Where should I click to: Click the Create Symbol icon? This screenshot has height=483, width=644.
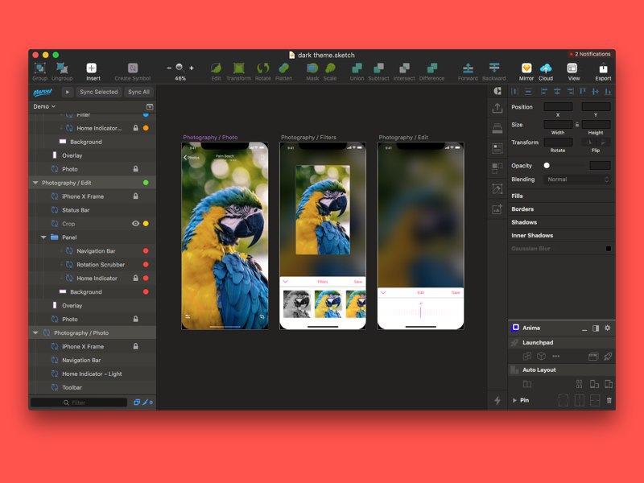point(133,68)
